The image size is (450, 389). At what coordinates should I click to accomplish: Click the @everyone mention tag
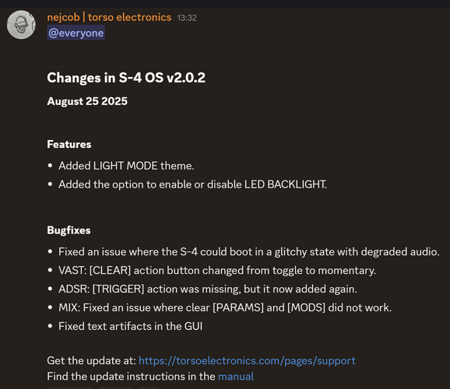point(76,33)
